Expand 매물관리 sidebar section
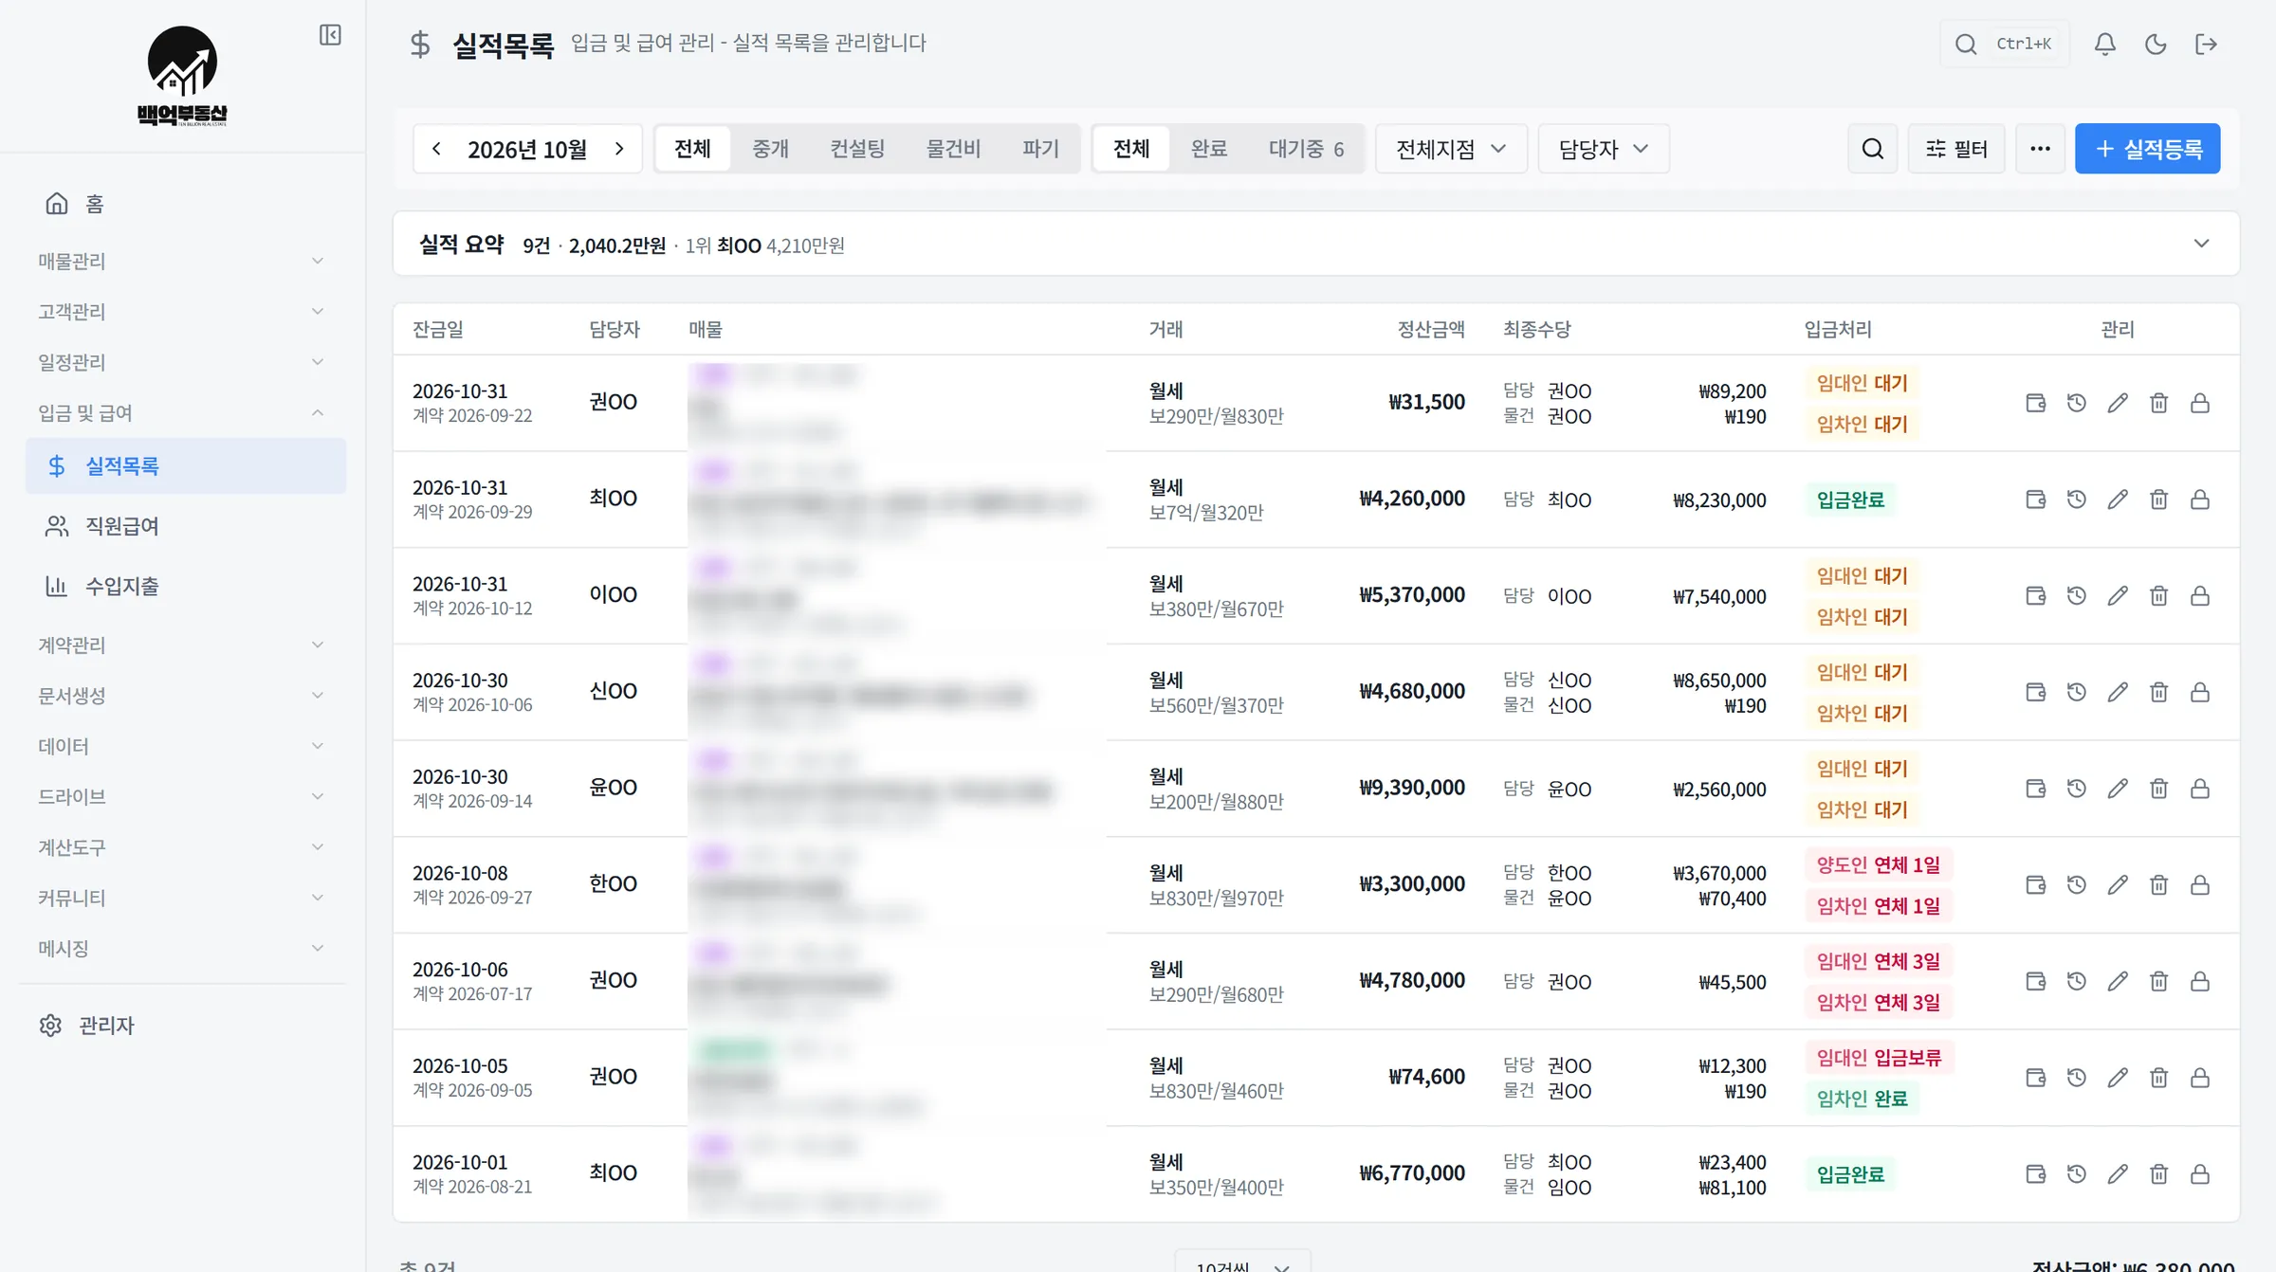 tap(182, 261)
